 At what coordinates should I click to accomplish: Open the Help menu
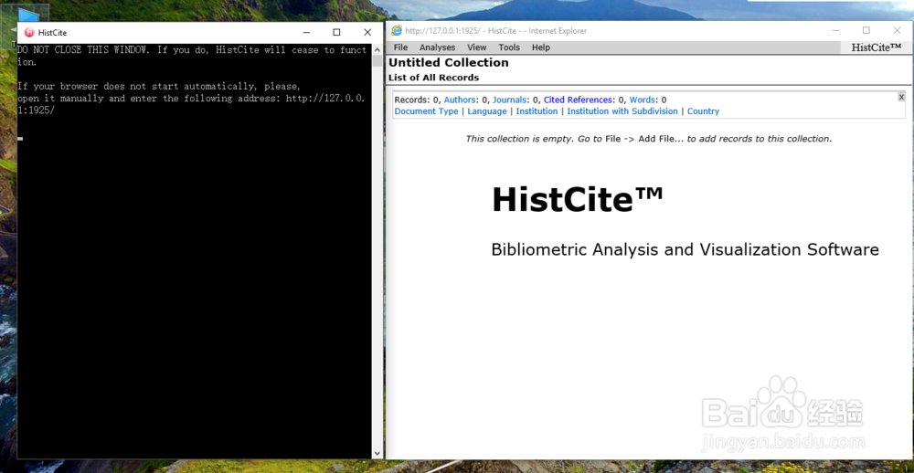540,47
